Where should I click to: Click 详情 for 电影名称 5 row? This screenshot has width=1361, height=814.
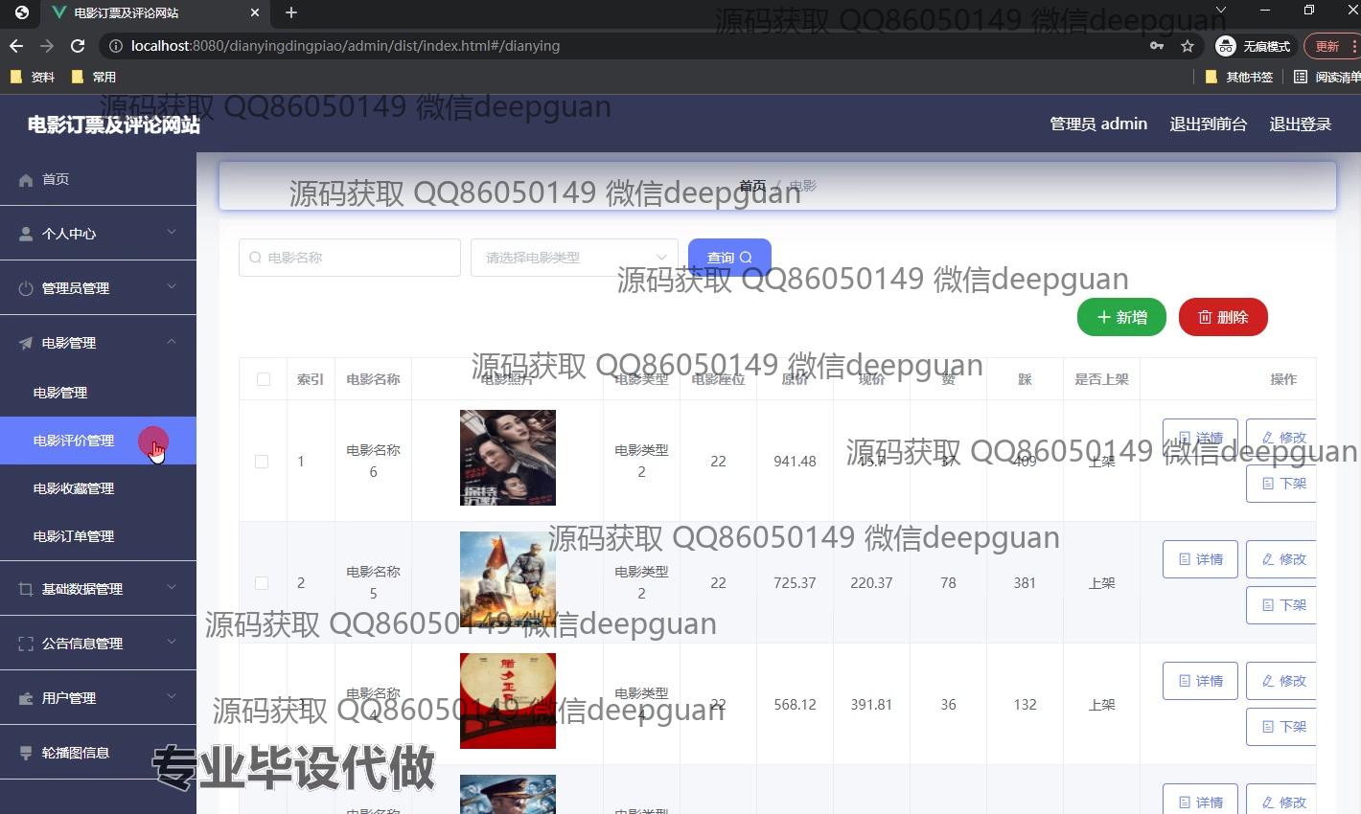point(1200,559)
